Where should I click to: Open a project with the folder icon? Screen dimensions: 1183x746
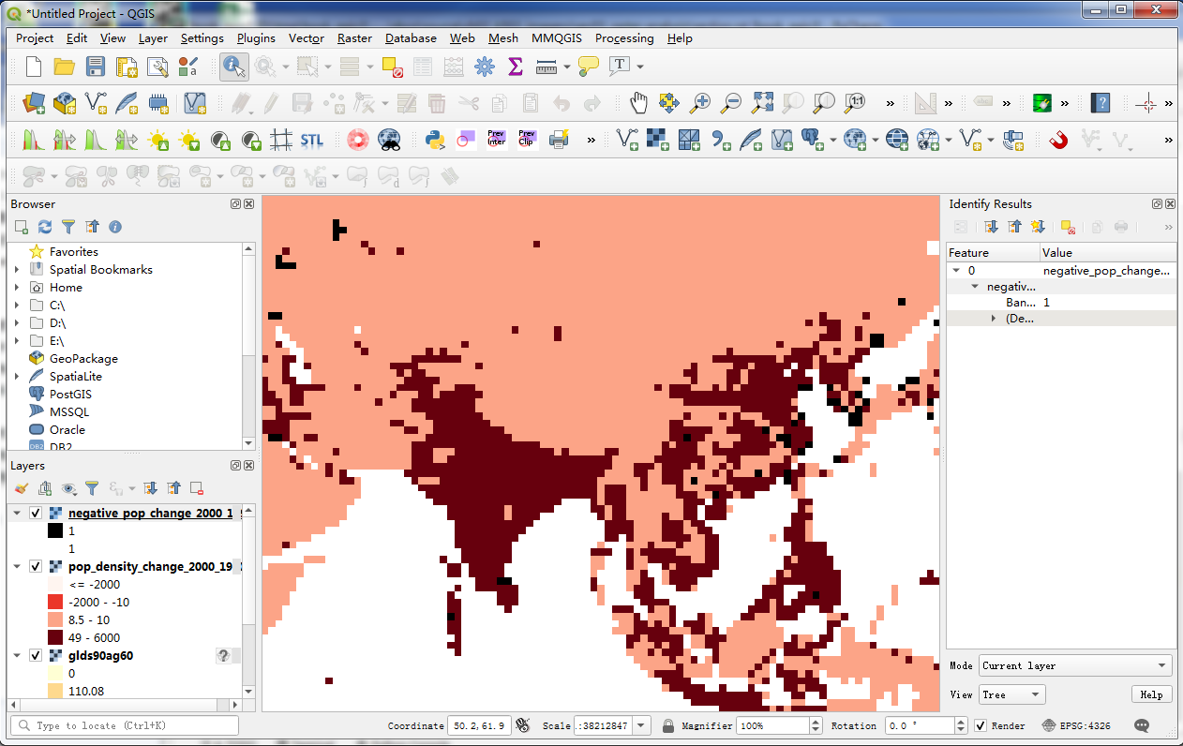tap(65, 67)
